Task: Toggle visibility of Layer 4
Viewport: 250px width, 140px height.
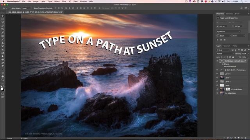Action: click(217, 78)
